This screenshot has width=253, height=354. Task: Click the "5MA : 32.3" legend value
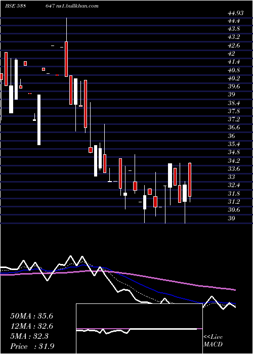pos(29,336)
